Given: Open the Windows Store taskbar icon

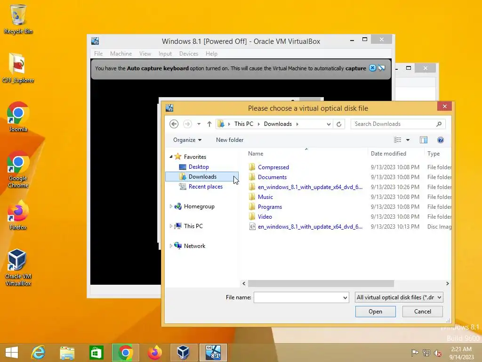Looking at the screenshot, I should pos(96,353).
